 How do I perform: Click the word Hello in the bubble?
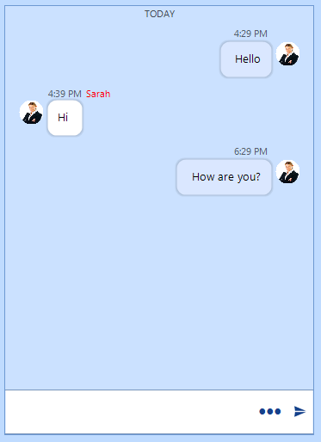click(x=248, y=59)
